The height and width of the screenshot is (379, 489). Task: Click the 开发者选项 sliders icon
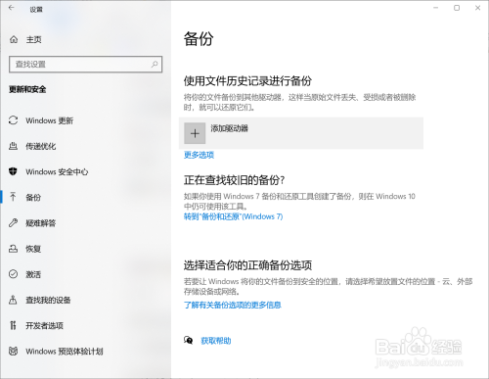coord(13,325)
